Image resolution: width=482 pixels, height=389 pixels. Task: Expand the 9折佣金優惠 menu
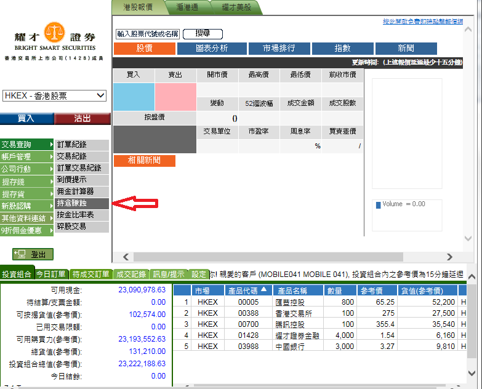click(26, 230)
